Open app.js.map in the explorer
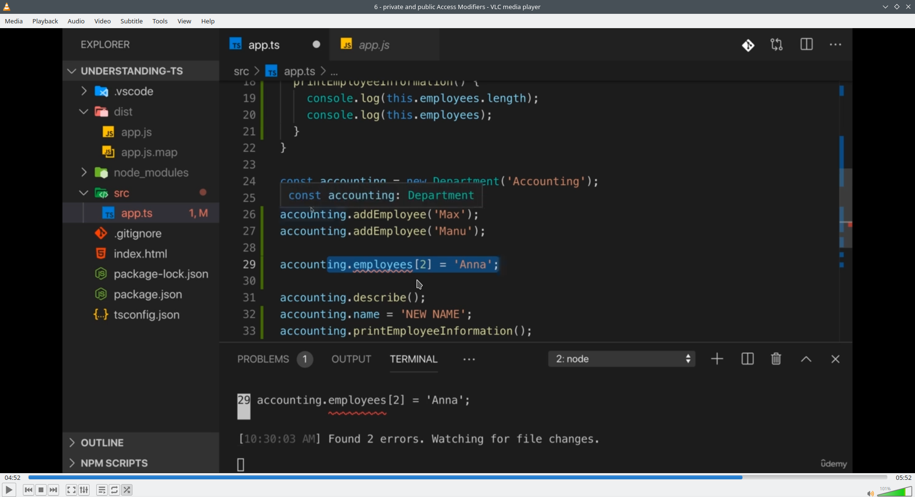 pos(141,153)
